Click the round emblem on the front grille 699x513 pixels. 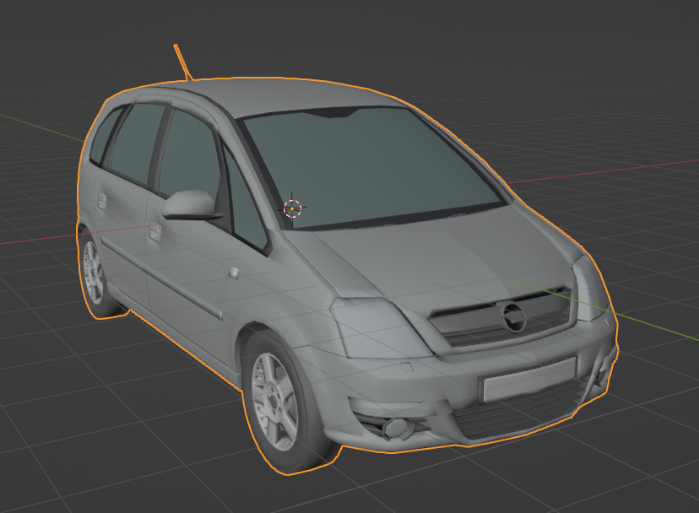coord(514,316)
